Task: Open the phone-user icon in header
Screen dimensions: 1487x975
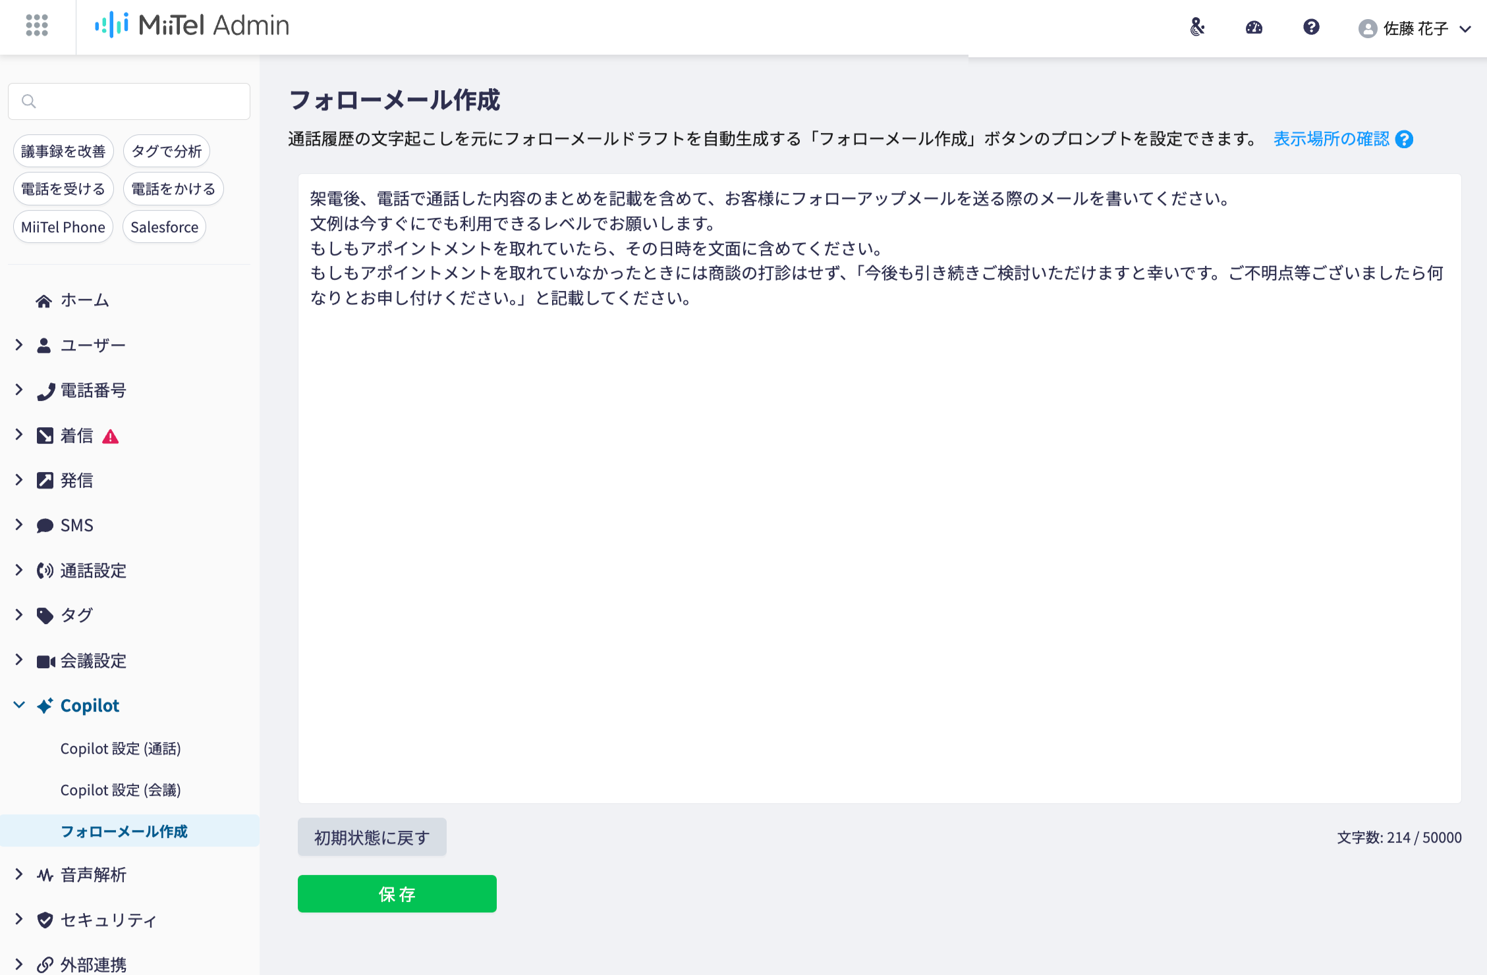Action: pos(1197,27)
